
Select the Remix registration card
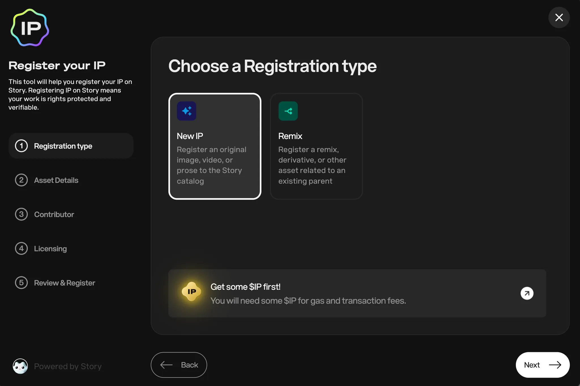[x=316, y=146]
